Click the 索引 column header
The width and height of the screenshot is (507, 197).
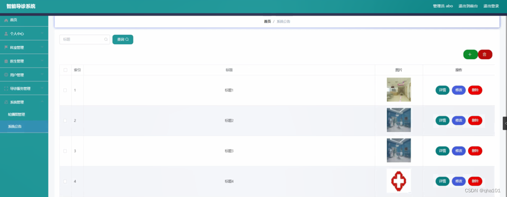77,70
